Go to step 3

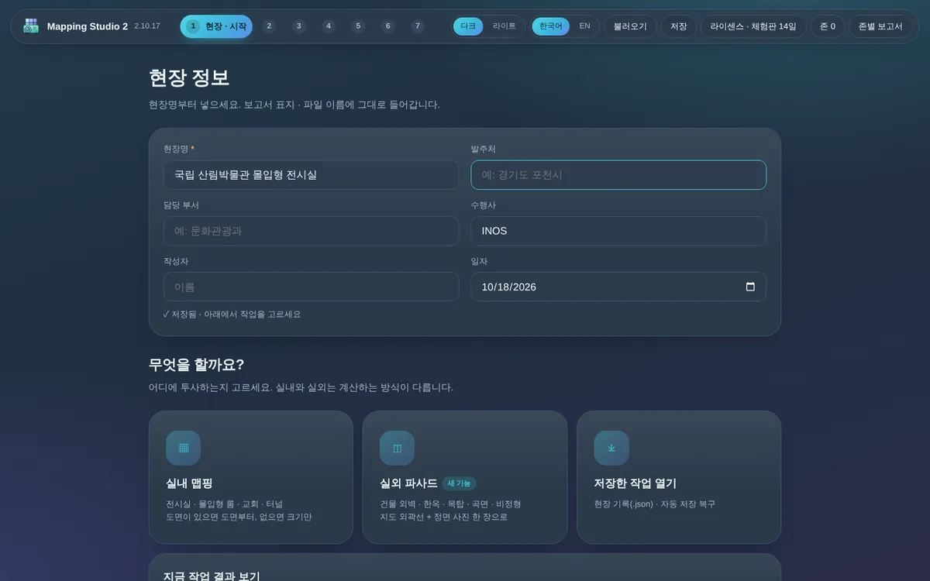pyautogui.click(x=299, y=26)
